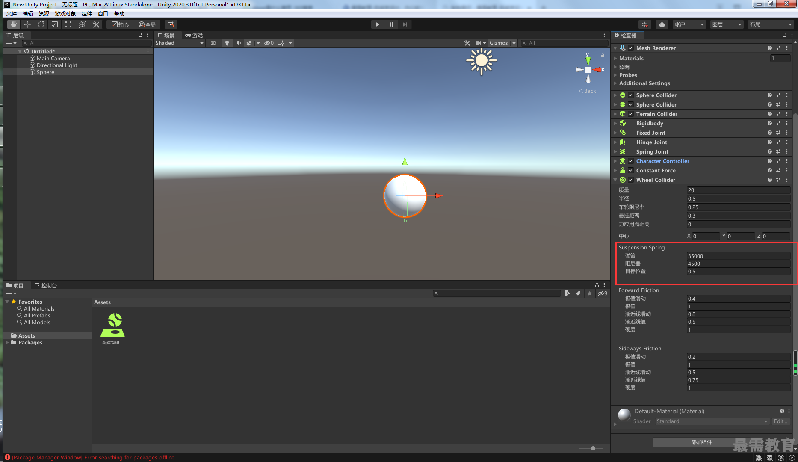798x462 pixels.
Task: Open Fixed Joint preset settings icon
Action: [x=778, y=133]
